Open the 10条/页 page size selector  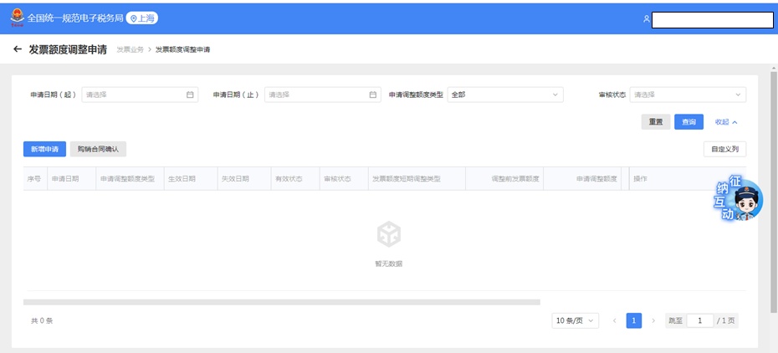point(576,320)
